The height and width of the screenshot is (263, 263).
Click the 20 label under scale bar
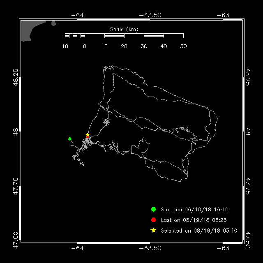[124, 46]
